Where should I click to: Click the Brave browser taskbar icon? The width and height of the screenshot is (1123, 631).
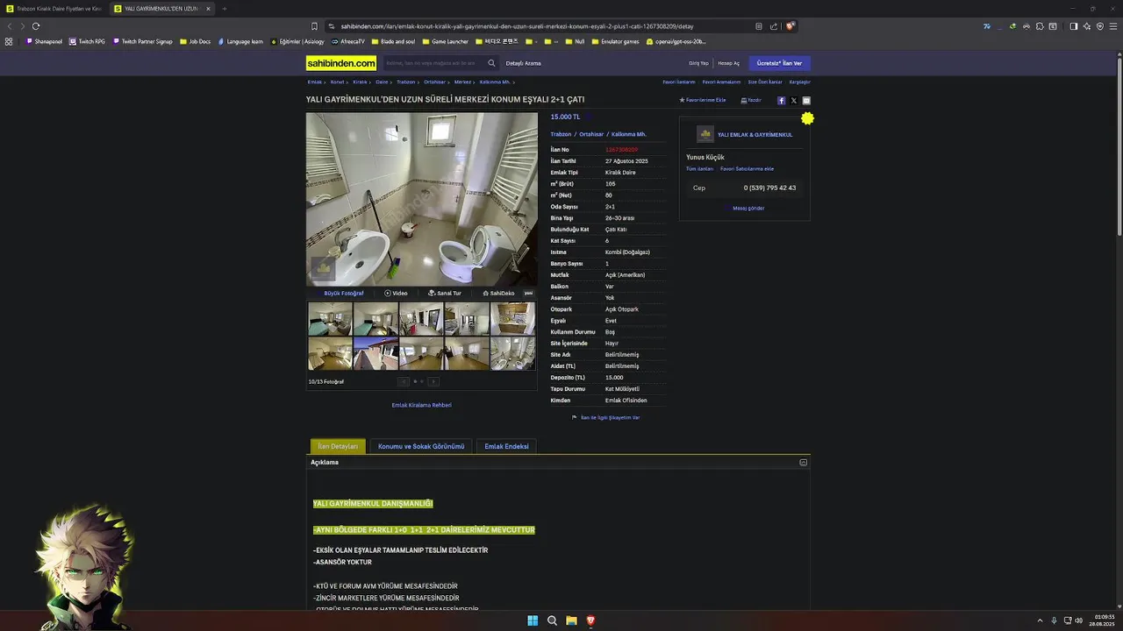pyautogui.click(x=590, y=620)
